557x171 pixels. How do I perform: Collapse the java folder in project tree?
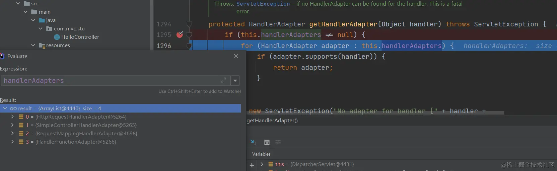33,20
